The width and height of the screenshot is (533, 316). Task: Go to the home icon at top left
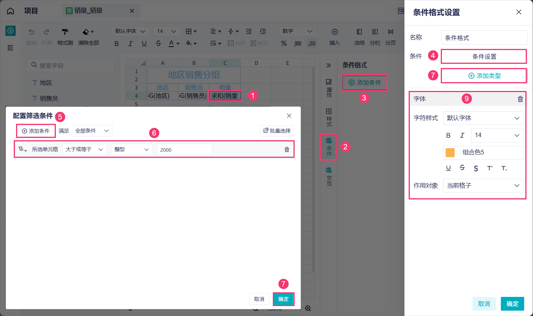pos(11,11)
